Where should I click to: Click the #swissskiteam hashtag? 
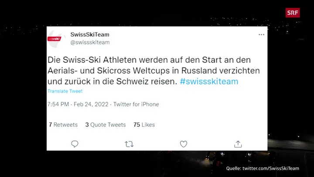tap(209, 81)
